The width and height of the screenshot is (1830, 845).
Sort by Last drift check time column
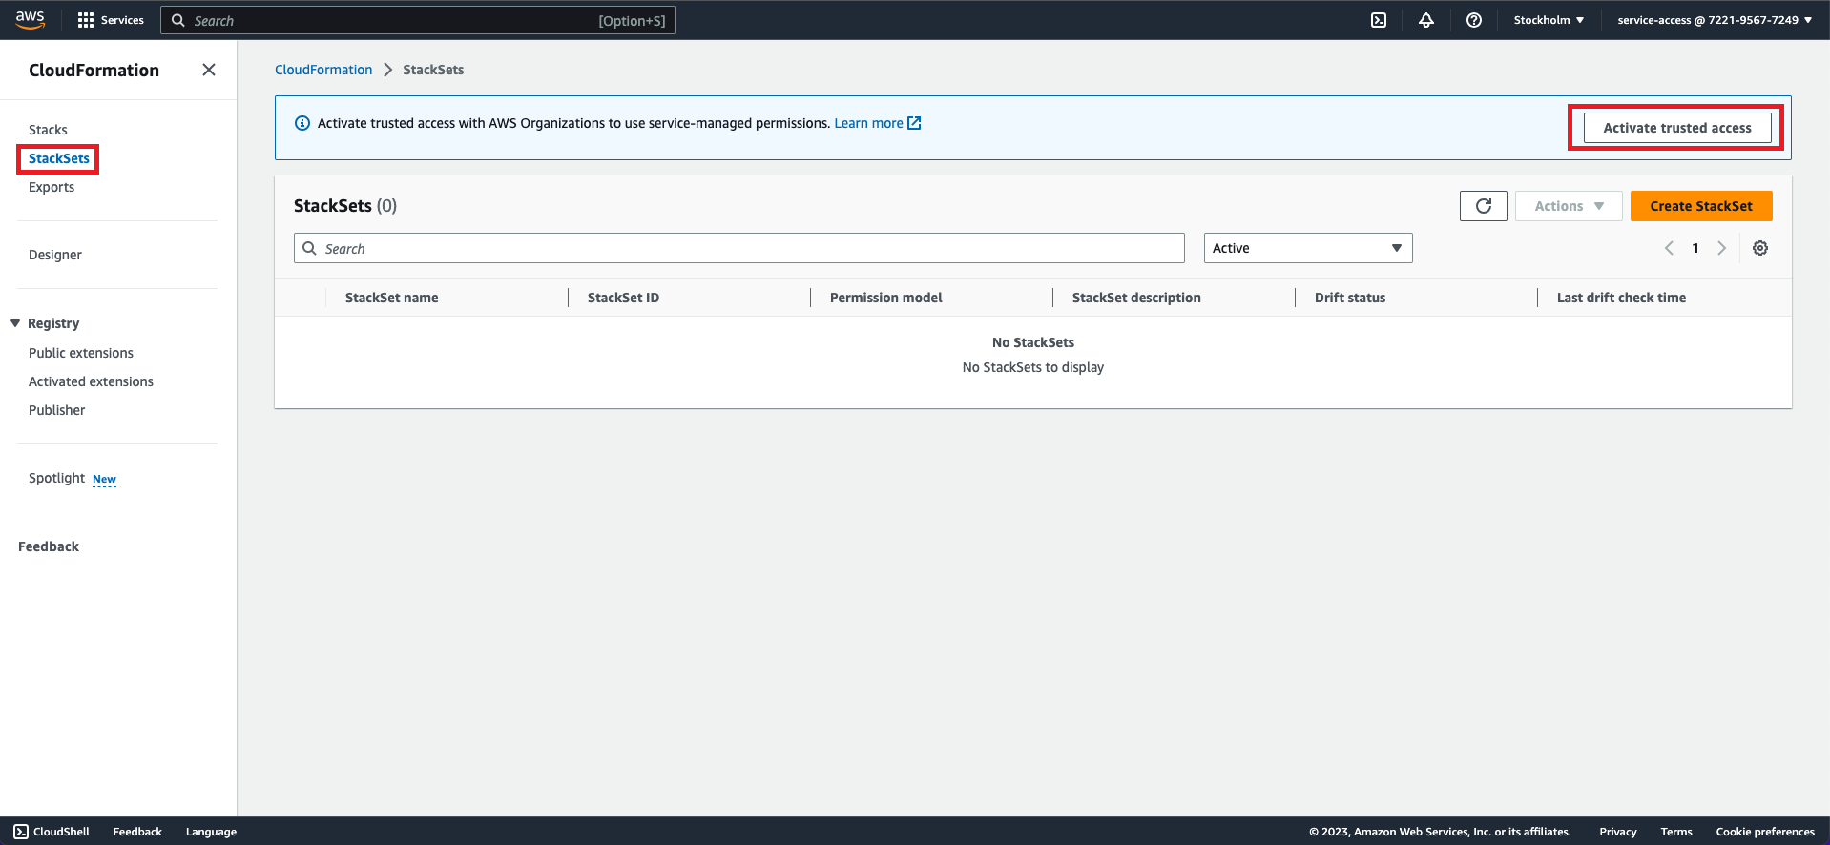coord(1621,298)
